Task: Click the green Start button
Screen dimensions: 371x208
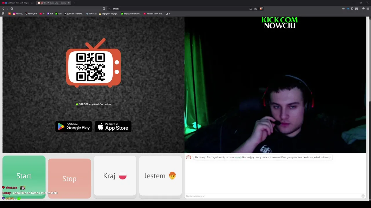Action: click(x=24, y=177)
